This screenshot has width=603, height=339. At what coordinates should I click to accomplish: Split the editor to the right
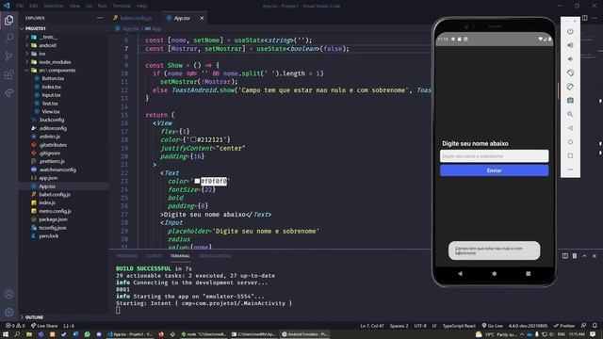(584, 18)
